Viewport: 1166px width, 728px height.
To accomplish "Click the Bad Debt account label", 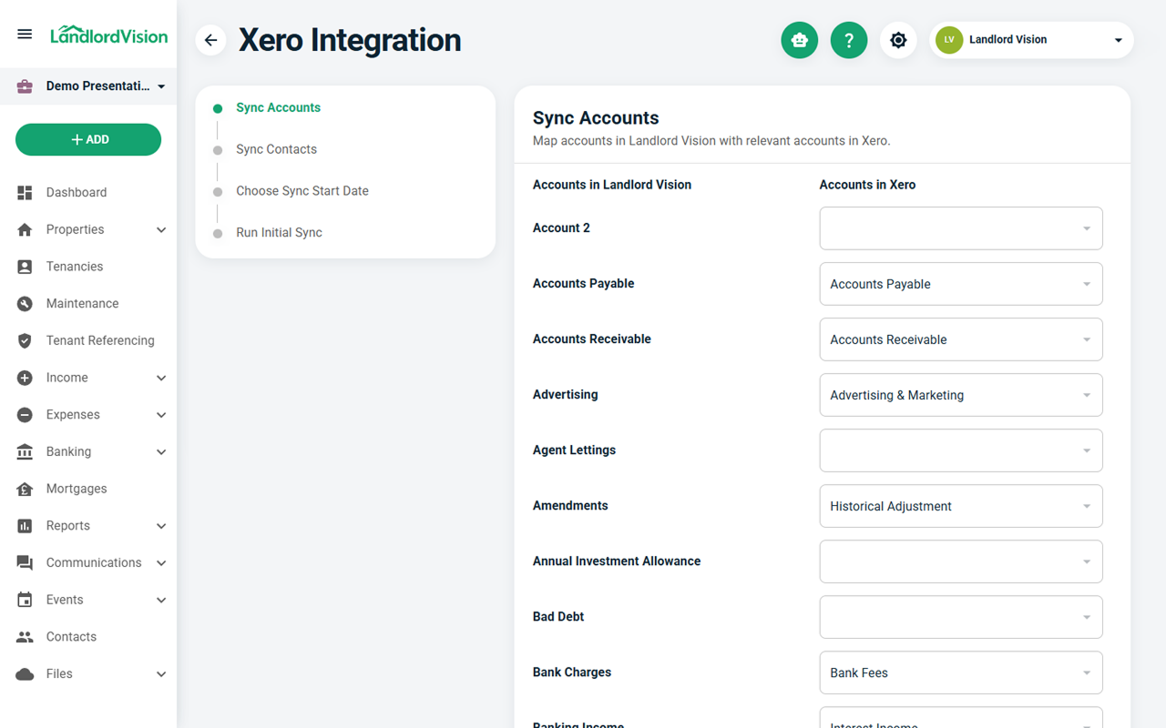I will (x=558, y=617).
